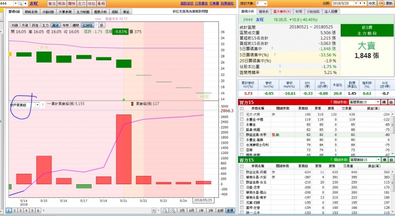Set chart range to 6月
This screenshot has width=395, height=216.
tap(191, 211)
